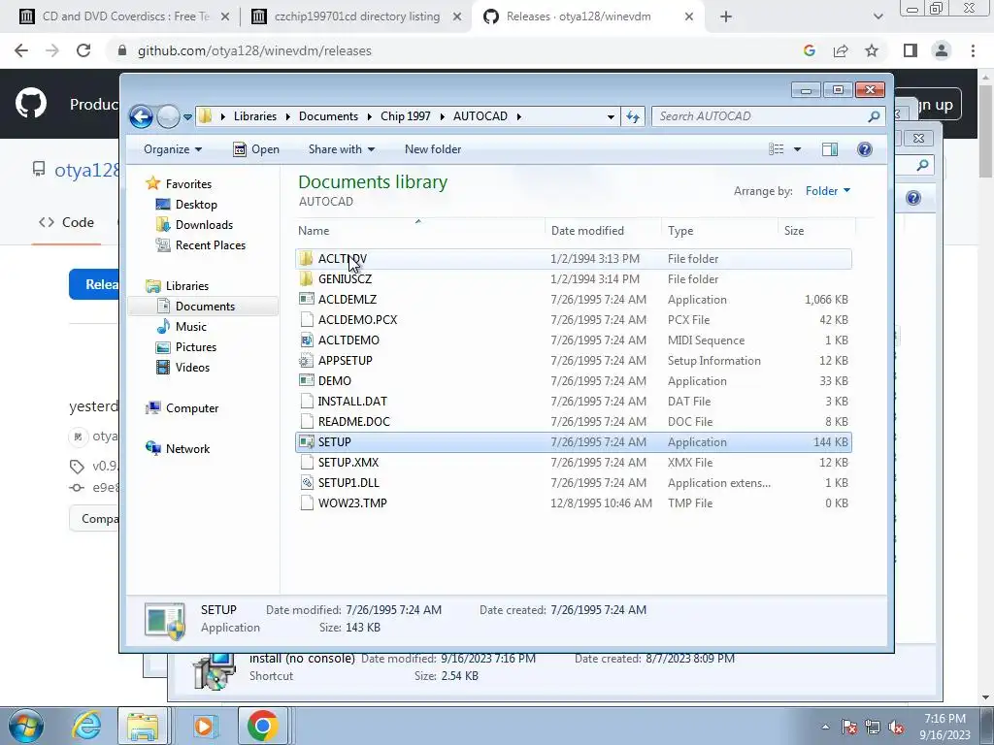This screenshot has width=994, height=745.
Task: Click the Windows Start button
Action: point(26,726)
